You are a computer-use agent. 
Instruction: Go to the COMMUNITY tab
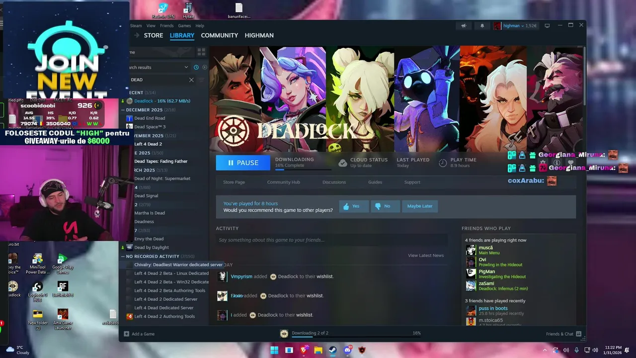point(220,35)
